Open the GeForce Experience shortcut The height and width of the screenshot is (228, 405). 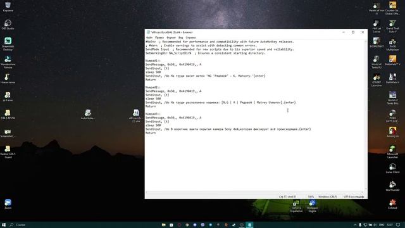click(x=296, y=206)
